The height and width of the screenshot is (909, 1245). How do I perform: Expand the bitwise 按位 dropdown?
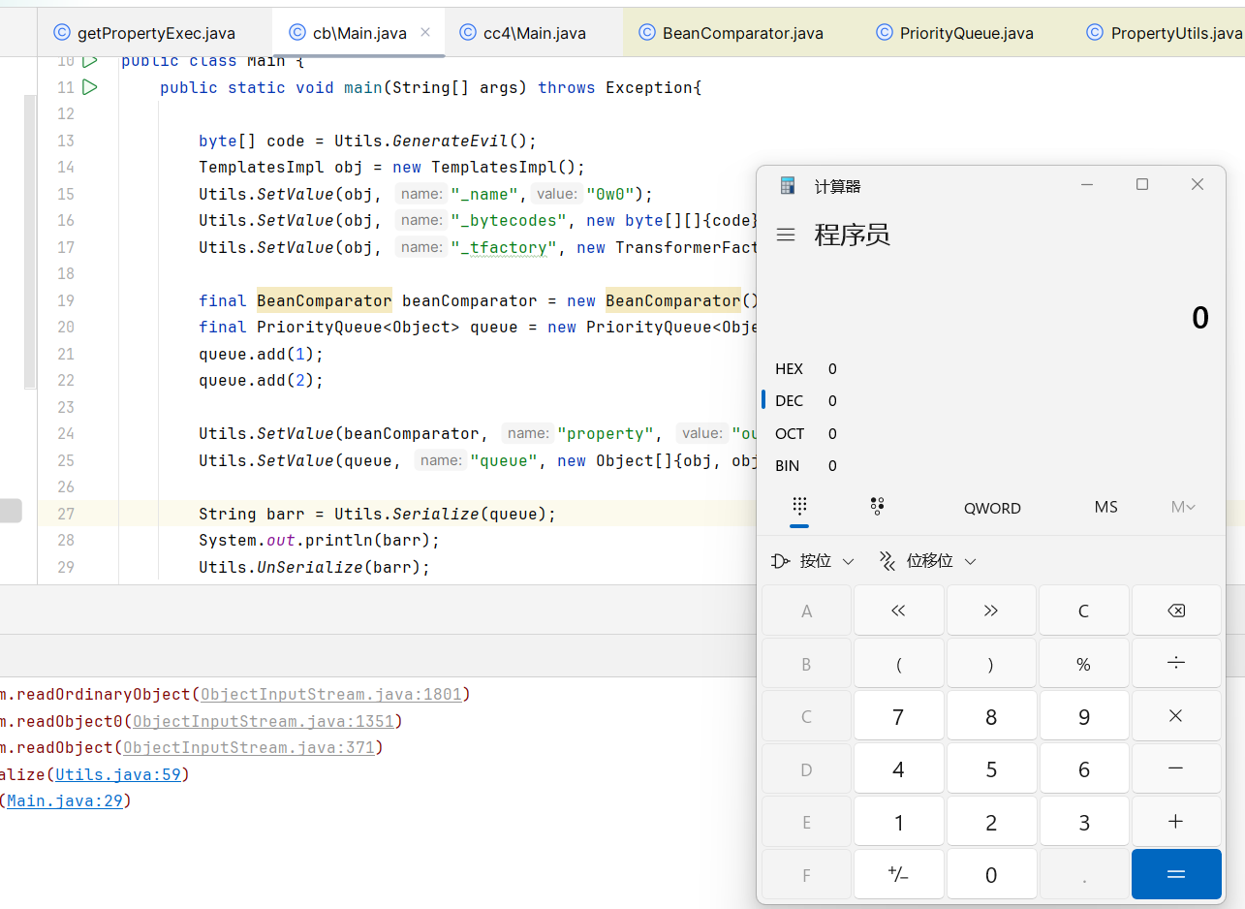(814, 561)
